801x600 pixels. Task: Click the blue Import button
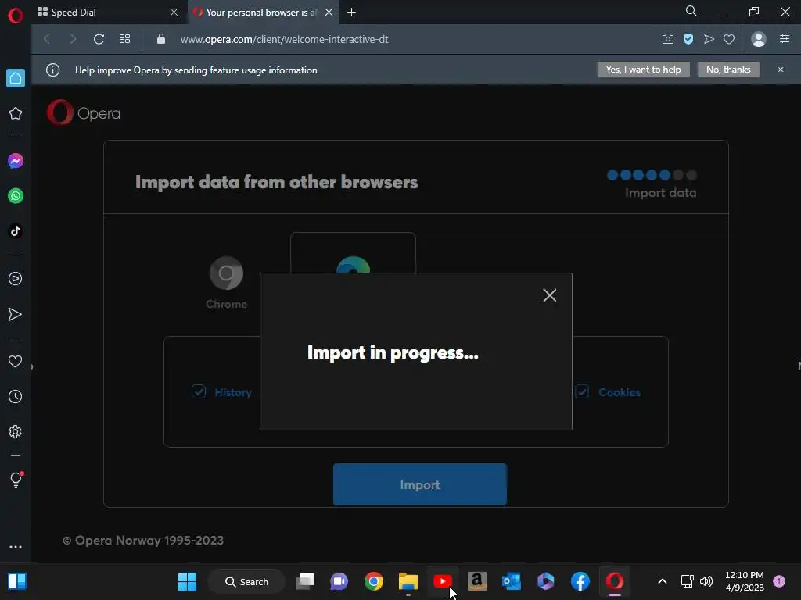(420, 484)
